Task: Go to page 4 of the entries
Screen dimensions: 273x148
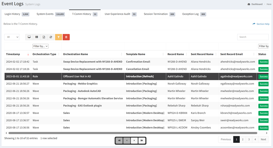Action: (x=255, y=139)
